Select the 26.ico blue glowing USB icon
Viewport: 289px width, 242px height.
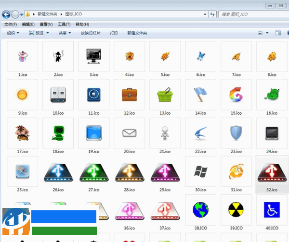pos(58,172)
